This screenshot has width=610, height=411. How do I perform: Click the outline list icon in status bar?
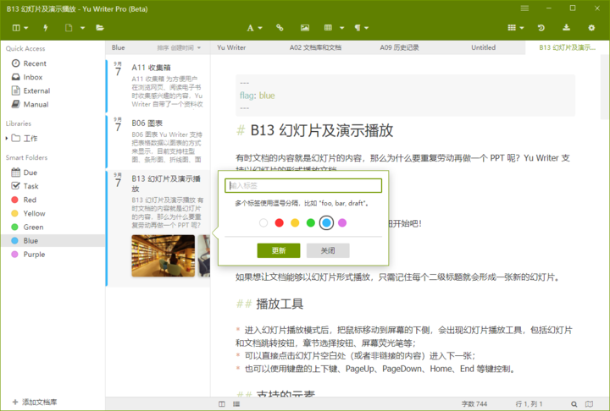pyautogui.click(x=236, y=404)
